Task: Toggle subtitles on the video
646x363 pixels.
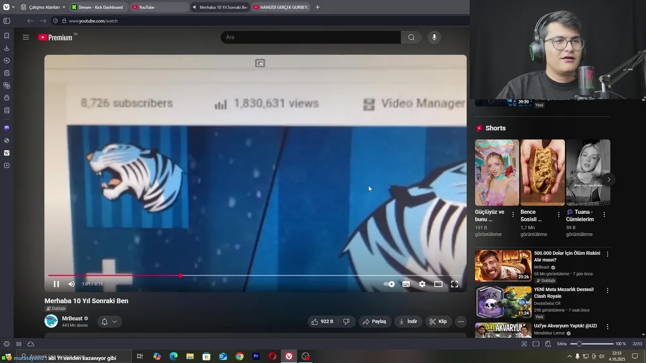Action: pyautogui.click(x=406, y=284)
